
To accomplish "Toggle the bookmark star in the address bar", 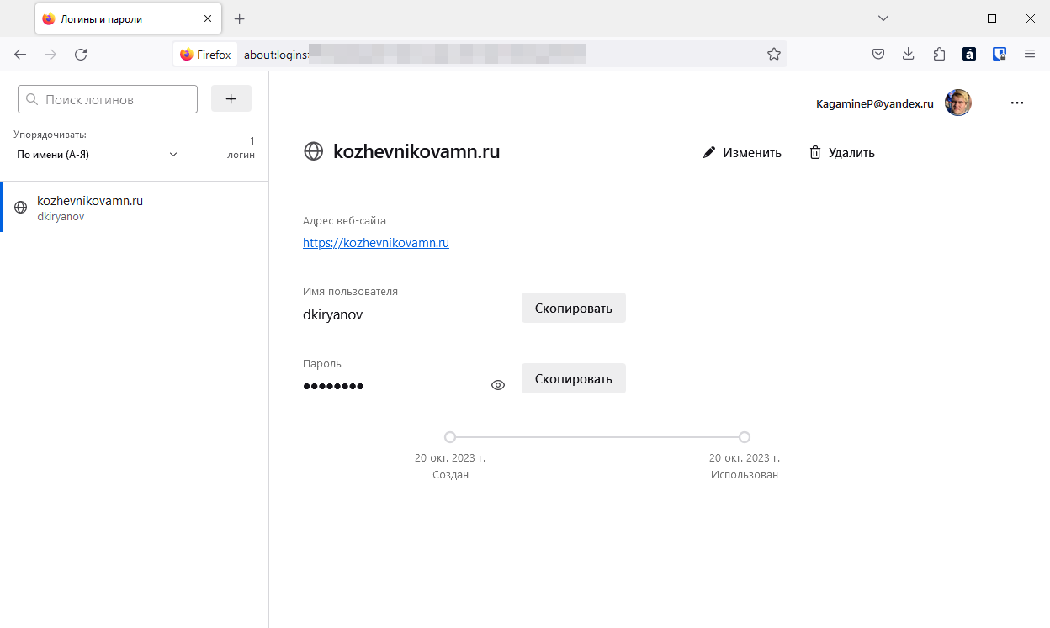I will [773, 54].
